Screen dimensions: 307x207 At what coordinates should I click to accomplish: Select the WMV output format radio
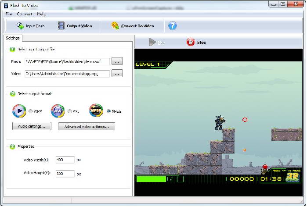[x=31, y=111]
